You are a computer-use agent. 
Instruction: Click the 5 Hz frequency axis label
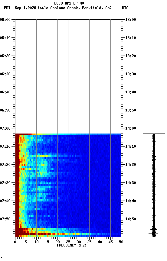tap(26, 242)
